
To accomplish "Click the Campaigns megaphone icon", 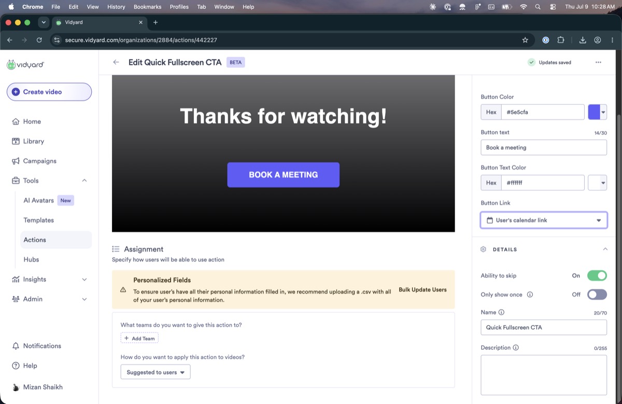I will tap(16, 161).
